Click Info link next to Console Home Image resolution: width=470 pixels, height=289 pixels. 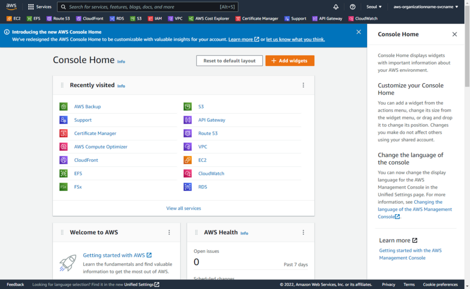(121, 62)
